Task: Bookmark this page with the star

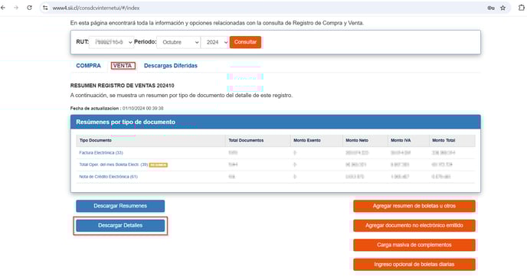Action: point(502,8)
